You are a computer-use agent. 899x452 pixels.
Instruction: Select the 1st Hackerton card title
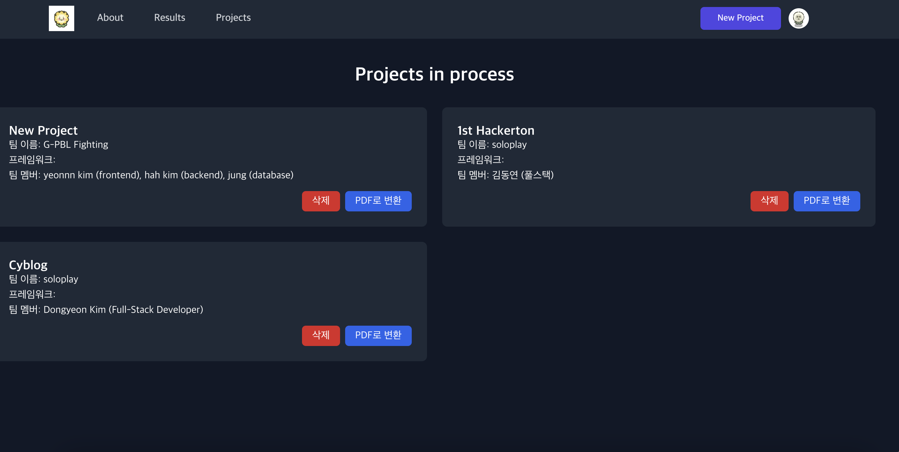[x=495, y=130]
